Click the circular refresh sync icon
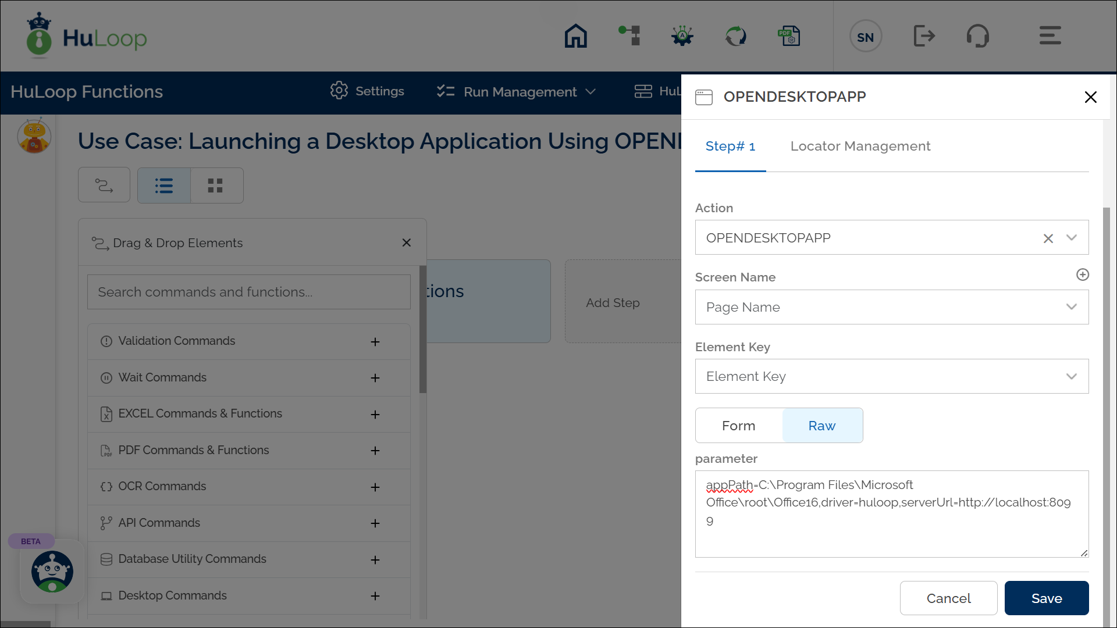The width and height of the screenshot is (1117, 628). point(735,36)
